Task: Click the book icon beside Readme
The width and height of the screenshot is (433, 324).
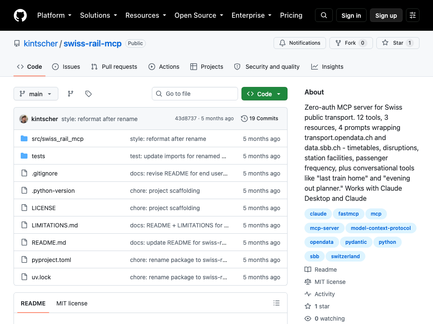Action: (308, 270)
